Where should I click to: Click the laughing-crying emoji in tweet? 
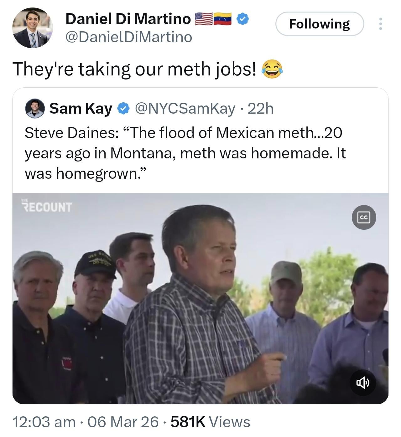(x=272, y=69)
